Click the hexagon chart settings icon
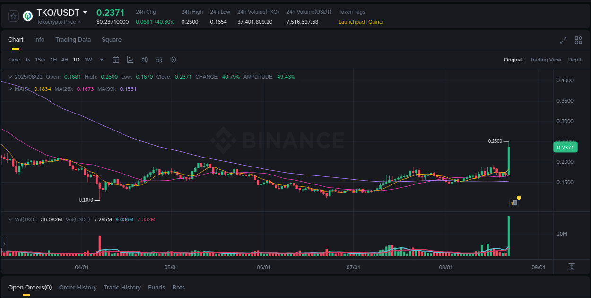The height and width of the screenshot is (298, 591). pyautogui.click(x=173, y=60)
